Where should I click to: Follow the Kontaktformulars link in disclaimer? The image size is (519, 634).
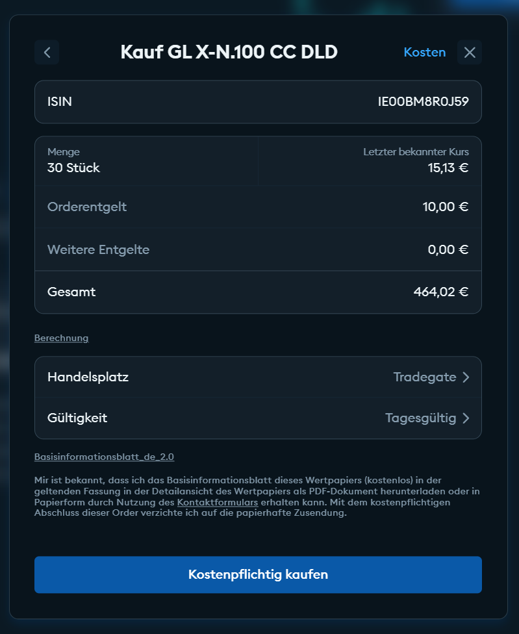tap(218, 503)
